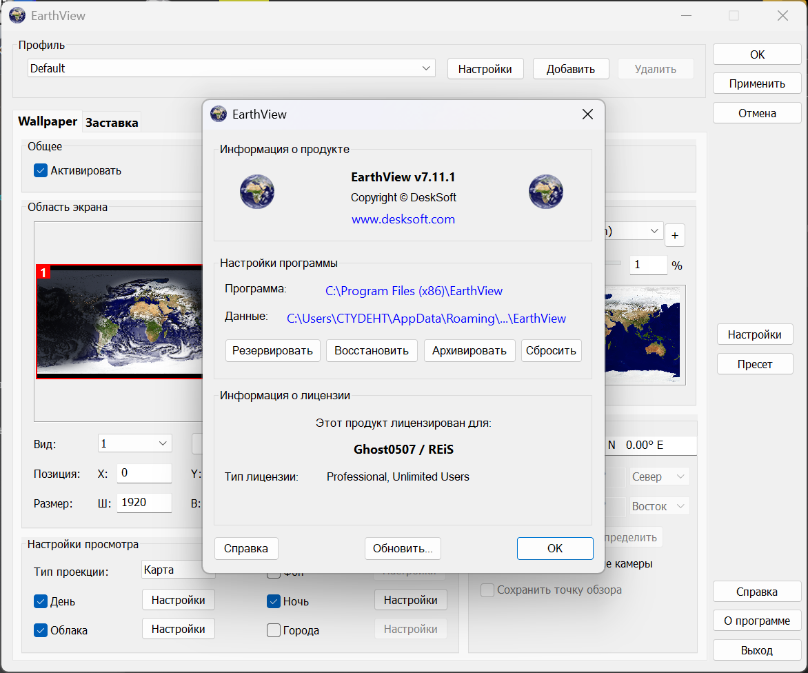Screen dimensions: 808x673
Task: Toggle the День checkbox
Action: [41, 601]
